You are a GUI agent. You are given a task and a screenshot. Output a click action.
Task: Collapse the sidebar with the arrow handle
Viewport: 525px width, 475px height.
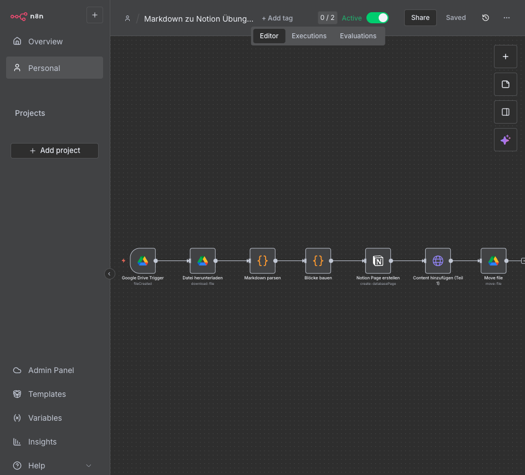point(109,274)
